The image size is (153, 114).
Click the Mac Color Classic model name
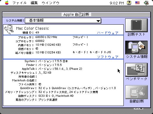click(33, 28)
